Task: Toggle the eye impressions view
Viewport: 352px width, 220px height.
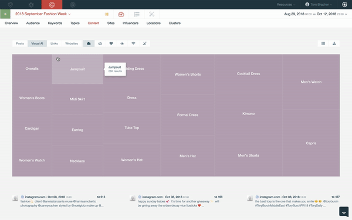Action: tap(122, 43)
